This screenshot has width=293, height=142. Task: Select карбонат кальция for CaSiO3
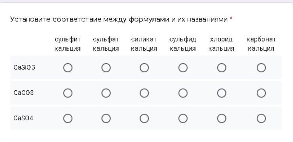click(261, 68)
